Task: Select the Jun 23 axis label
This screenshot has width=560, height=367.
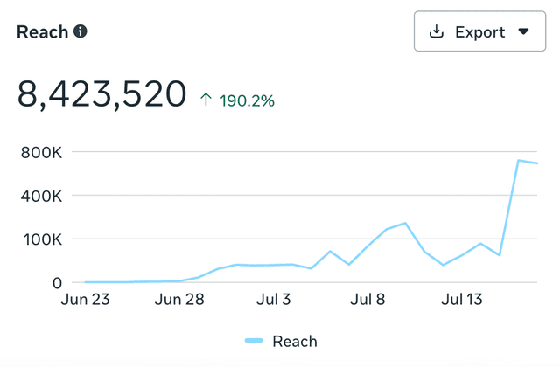Action: 85,301
